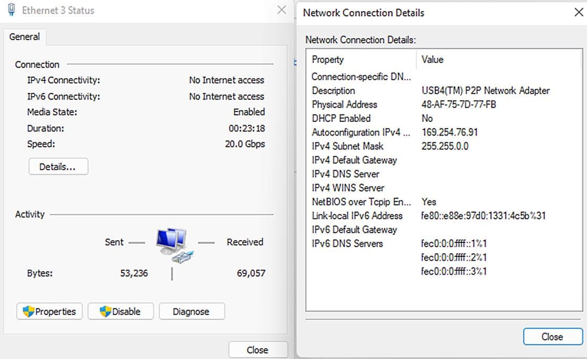Viewport: 587px width, 359px height.
Task: Click the Ethernet 3 Status title bar icon
Action: pyautogui.click(x=12, y=10)
